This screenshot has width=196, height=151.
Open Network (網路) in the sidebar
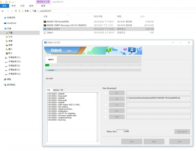tap(8, 79)
